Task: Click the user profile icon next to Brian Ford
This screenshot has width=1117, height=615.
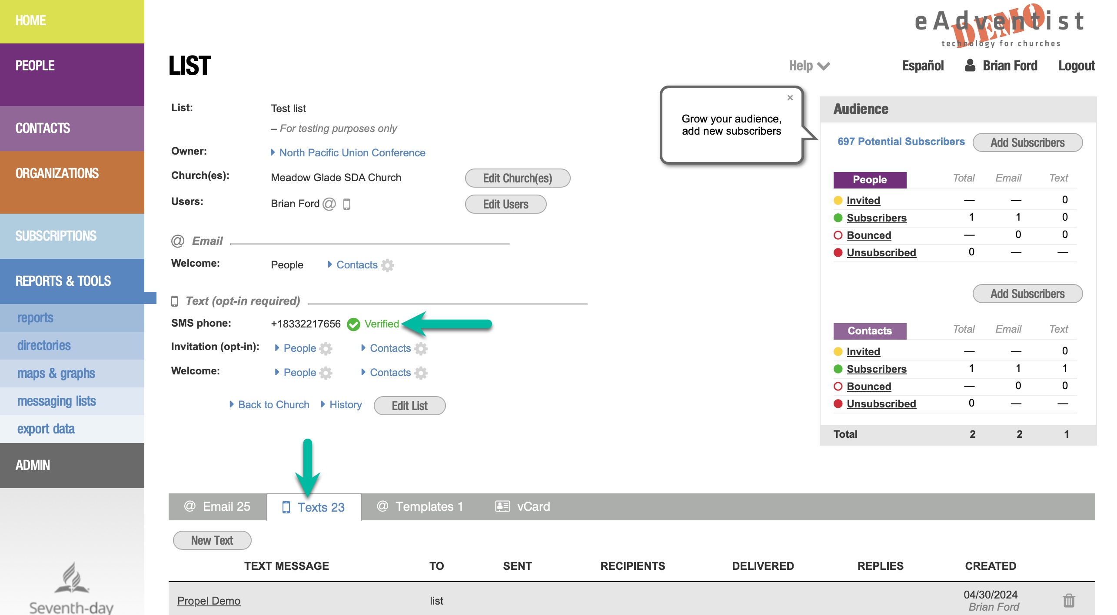Action: pos(970,66)
